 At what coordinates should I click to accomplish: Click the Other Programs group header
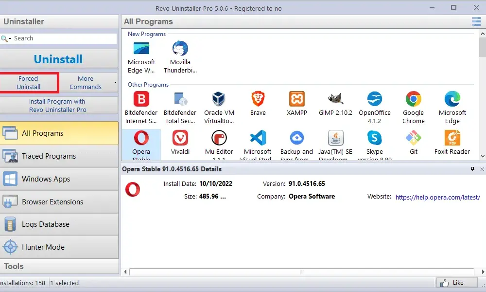(148, 84)
